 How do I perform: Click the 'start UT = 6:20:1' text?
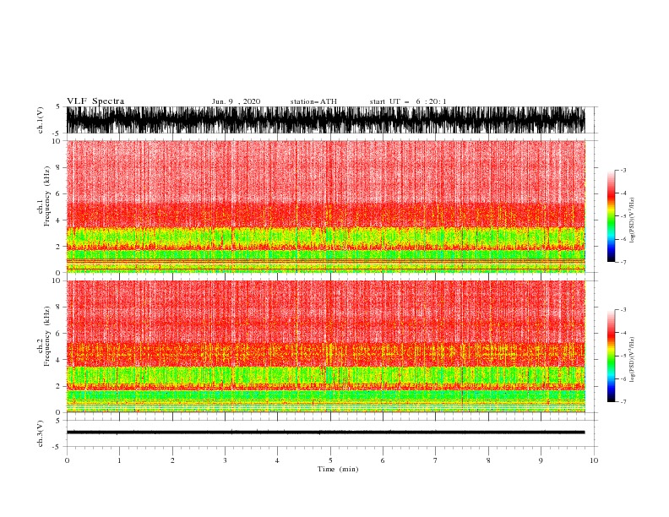click(408, 101)
